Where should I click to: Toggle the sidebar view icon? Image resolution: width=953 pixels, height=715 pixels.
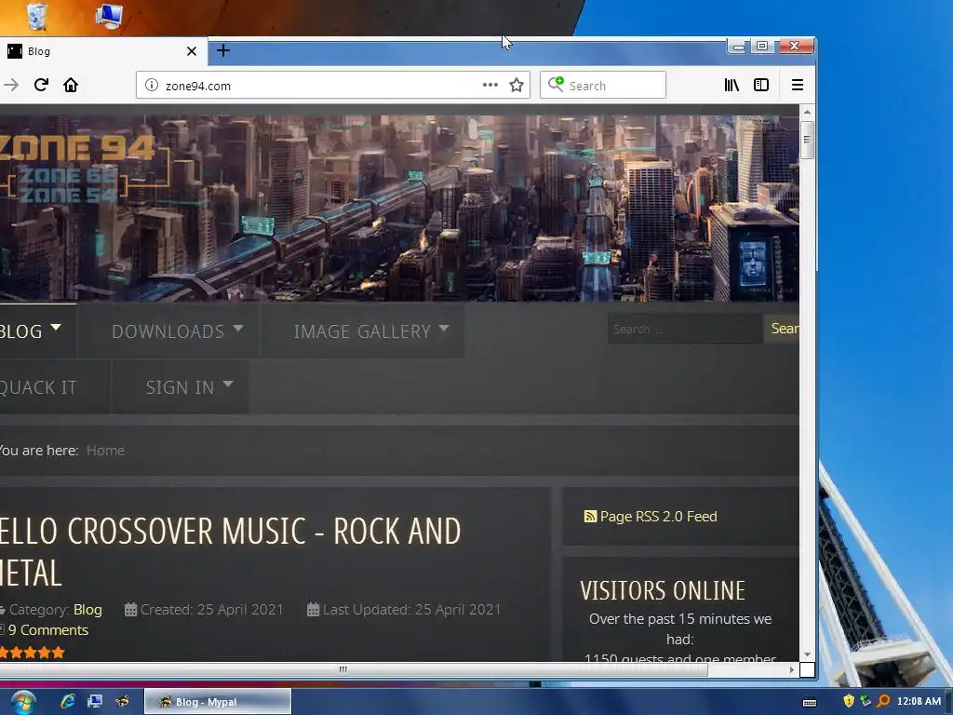point(761,85)
